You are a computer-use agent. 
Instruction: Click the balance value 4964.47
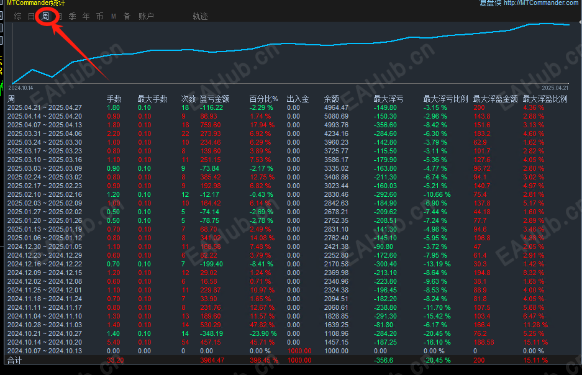click(336, 107)
